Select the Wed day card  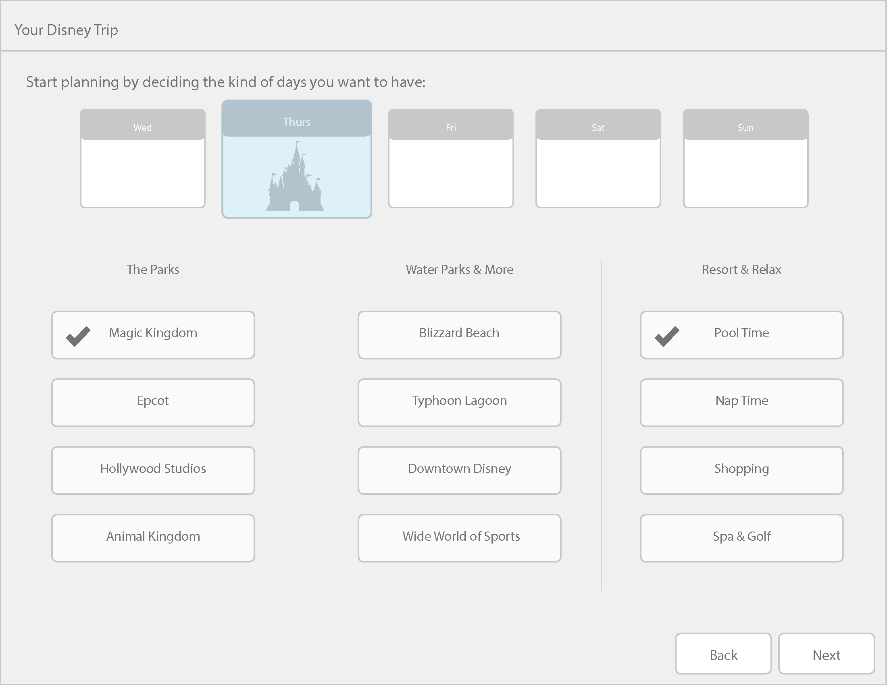(x=143, y=159)
